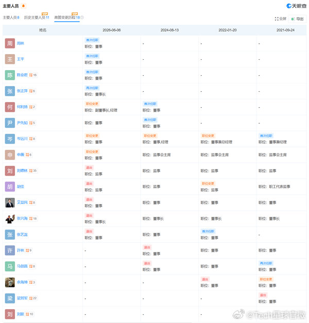Click the company count badge 18 beside 张兴海
This screenshot has height=323, width=309.
[33, 218]
